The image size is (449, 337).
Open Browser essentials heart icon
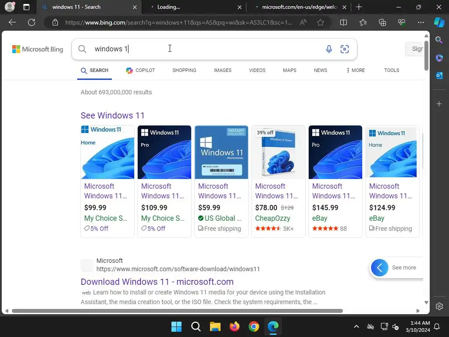tap(402, 22)
